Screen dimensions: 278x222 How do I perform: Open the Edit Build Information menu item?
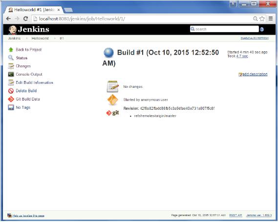[34, 82]
